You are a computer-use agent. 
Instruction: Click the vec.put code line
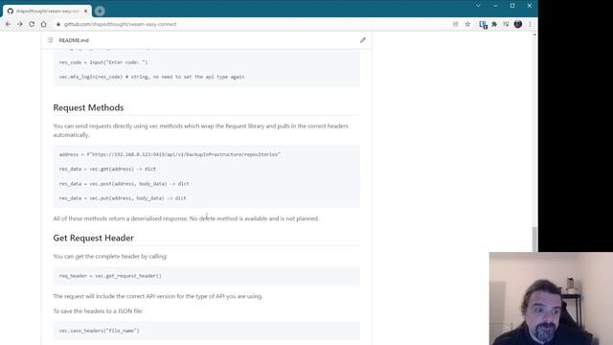tap(123, 198)
